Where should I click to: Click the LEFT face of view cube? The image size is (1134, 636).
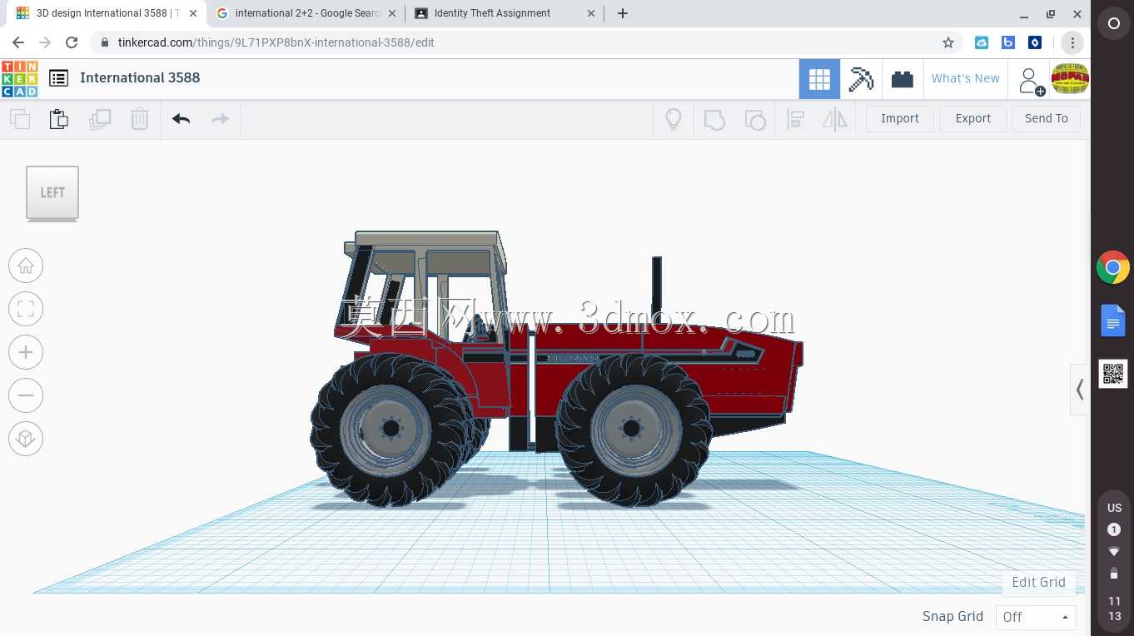[x=52, y=192]
